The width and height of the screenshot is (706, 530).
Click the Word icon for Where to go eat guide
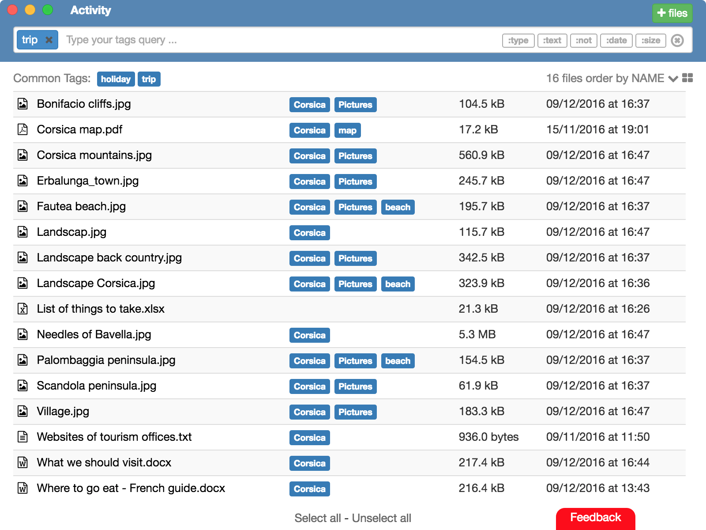22,488
